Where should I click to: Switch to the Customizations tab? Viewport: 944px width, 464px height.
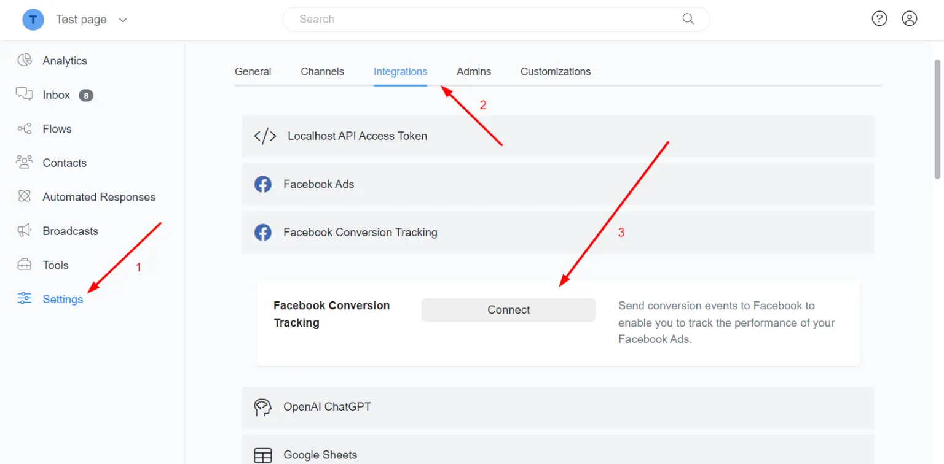(x=556, y=71)
